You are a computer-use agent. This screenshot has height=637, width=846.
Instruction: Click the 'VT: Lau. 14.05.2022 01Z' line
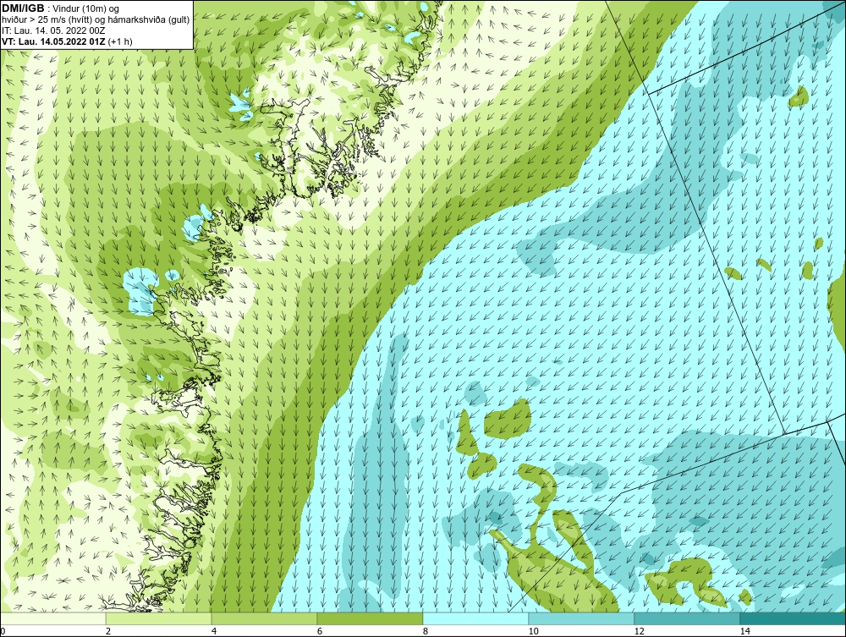[x=67, y=41]
